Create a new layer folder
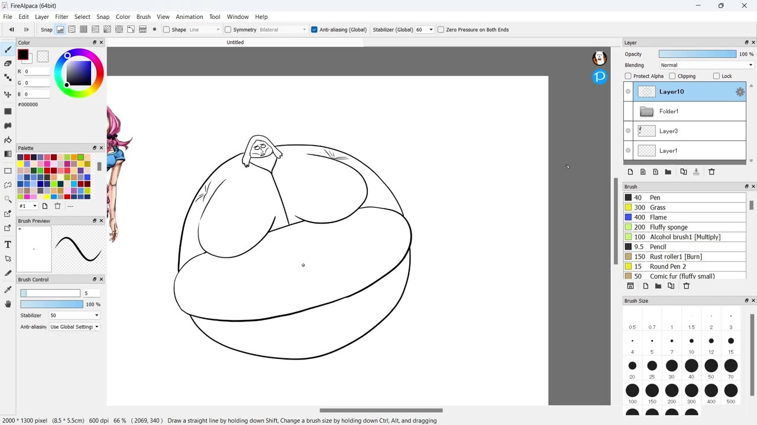Viewport: 757px width, 425px height. pos(668,172)
